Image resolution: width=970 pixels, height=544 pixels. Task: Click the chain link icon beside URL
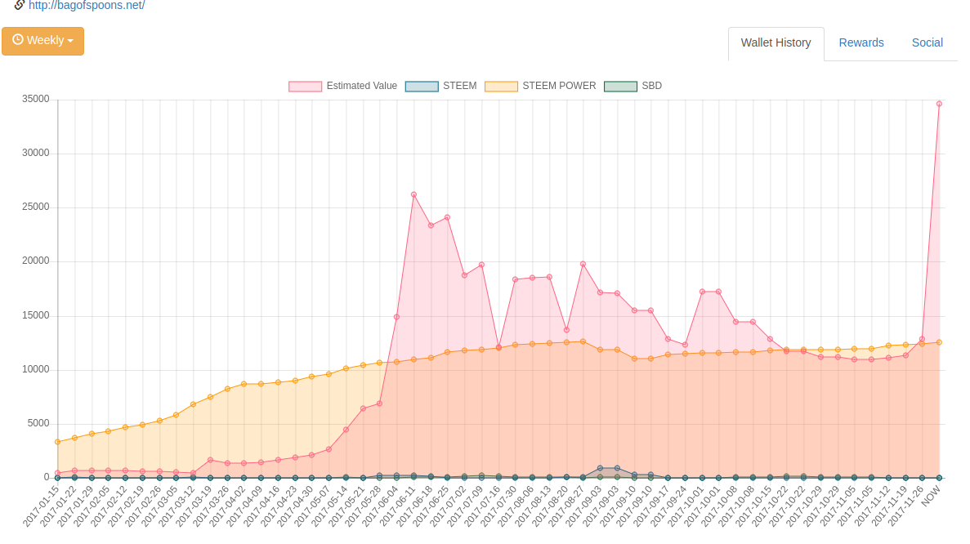point(19,5)
